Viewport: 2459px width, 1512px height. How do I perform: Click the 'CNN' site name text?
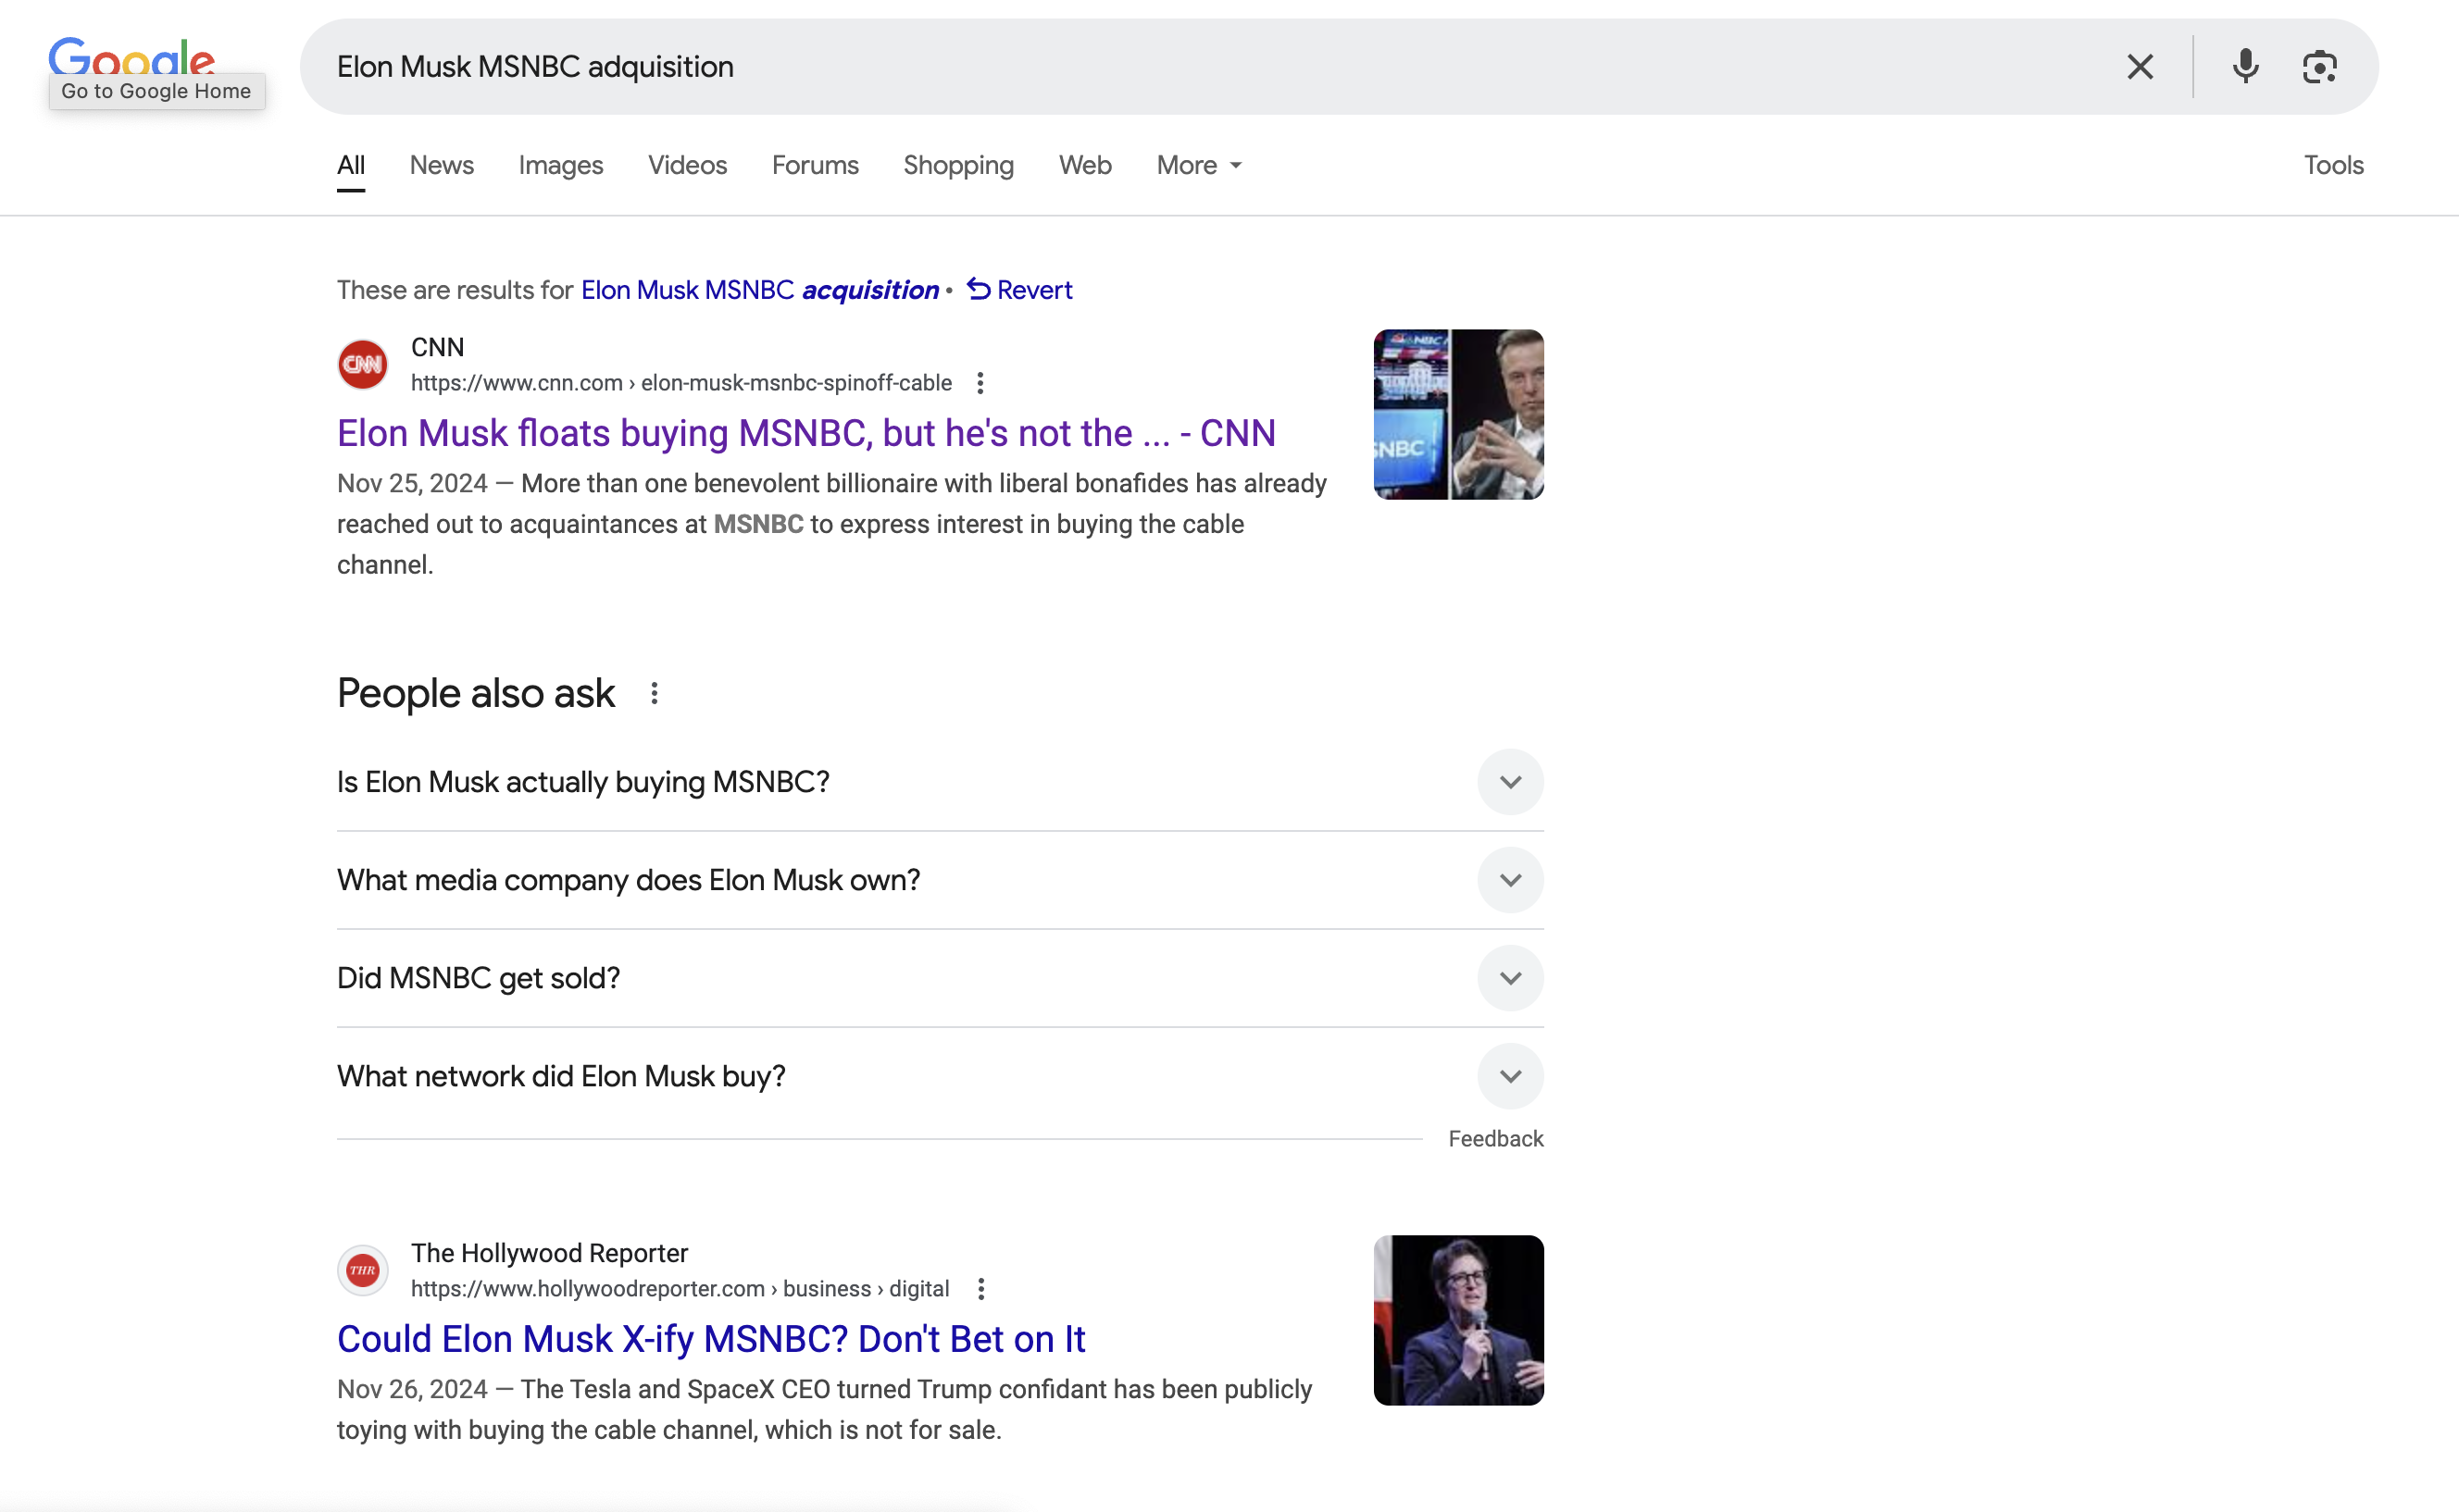coord(437,347)
